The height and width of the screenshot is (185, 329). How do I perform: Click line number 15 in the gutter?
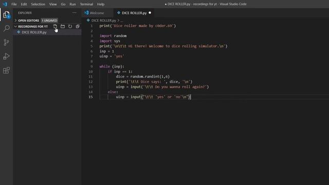90,97
